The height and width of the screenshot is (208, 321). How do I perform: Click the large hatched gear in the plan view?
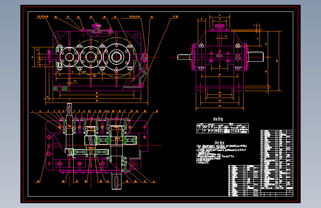(x=117, y=140)
